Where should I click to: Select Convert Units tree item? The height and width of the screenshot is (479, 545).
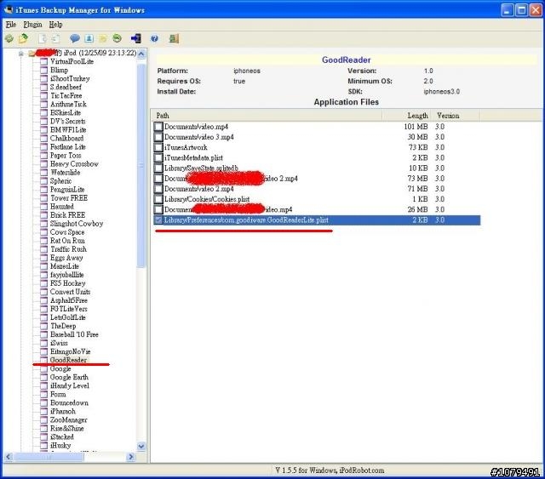click(x=70, y=292)
